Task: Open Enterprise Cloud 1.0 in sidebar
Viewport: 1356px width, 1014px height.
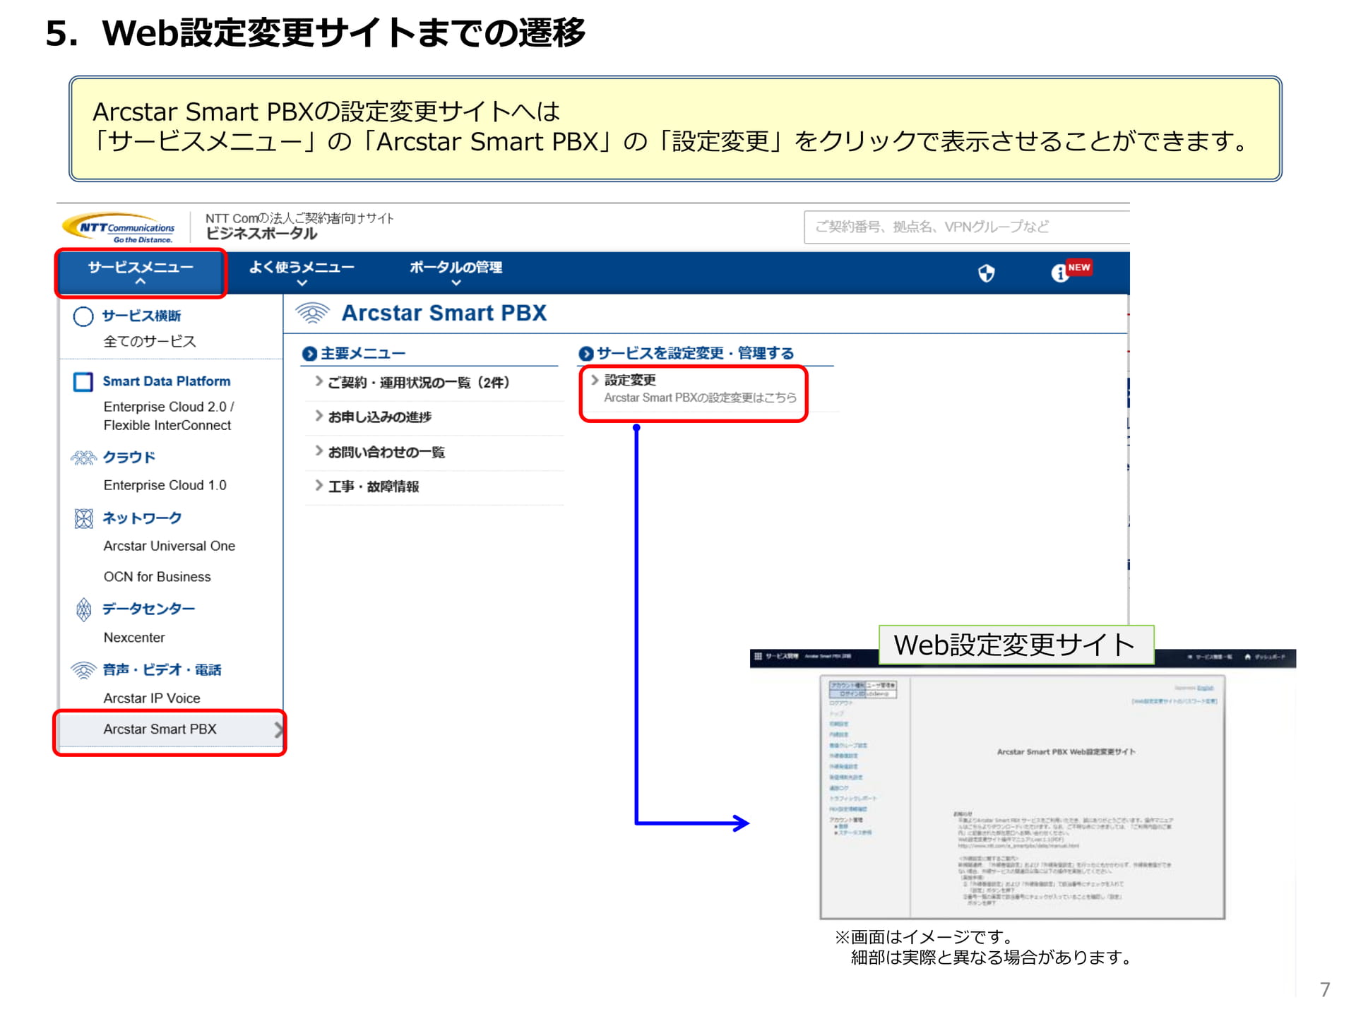Action: click(165, 485)
